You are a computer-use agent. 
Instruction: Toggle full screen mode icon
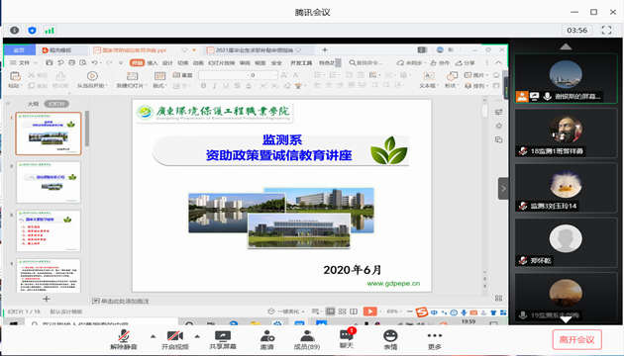point(606,31)
